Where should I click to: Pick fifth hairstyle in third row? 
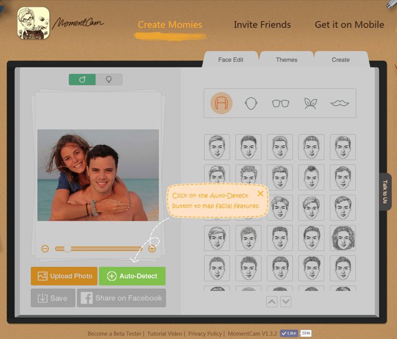343,208
